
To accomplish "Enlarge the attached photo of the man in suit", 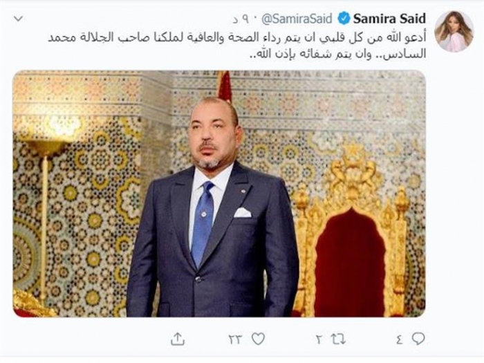I will tap(219, 194).
